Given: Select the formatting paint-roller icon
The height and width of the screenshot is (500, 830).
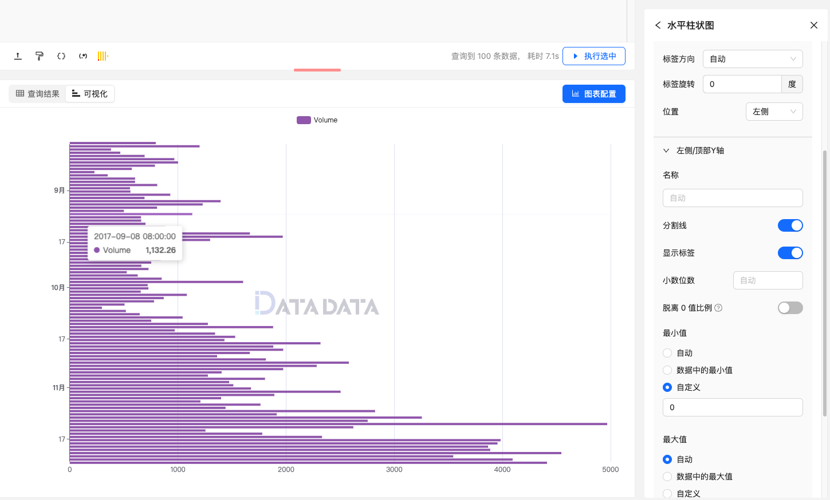Looking at the screenshot, I should coord(39,55).
